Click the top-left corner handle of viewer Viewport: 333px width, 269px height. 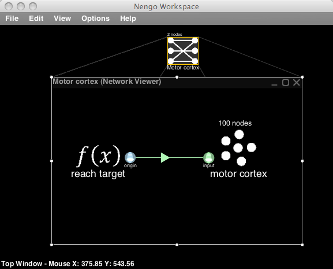51,77
